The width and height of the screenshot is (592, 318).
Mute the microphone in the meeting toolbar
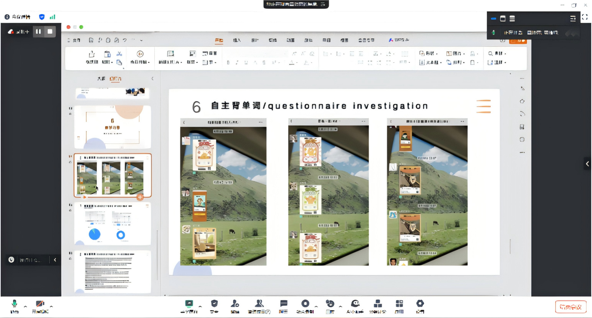(15, 304)
